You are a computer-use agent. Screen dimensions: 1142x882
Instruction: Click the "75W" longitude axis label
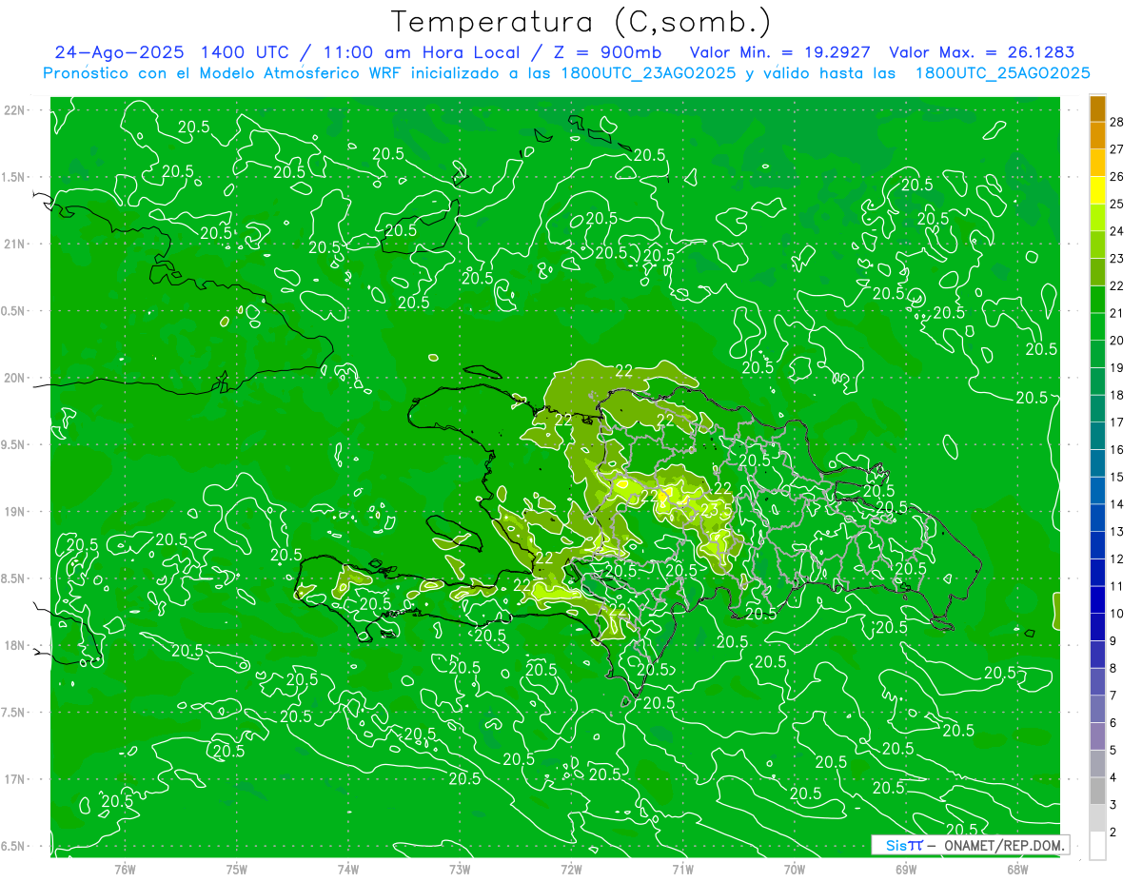237,869
